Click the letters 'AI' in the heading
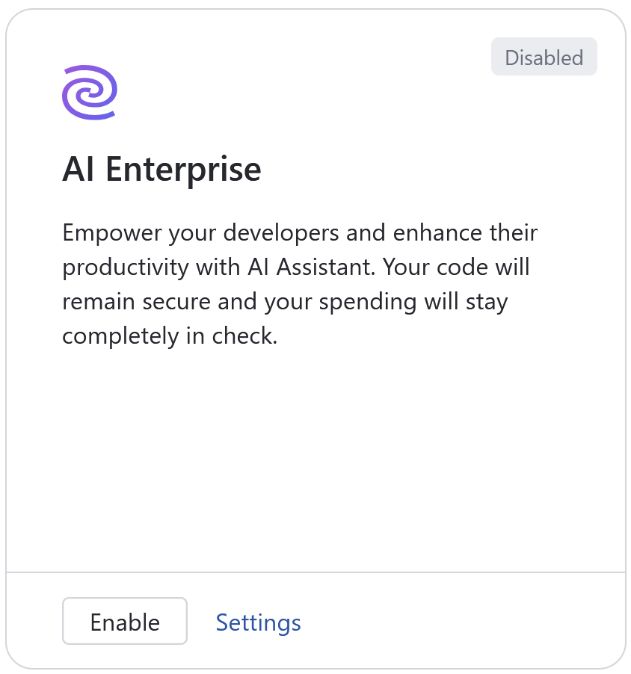 79,170
